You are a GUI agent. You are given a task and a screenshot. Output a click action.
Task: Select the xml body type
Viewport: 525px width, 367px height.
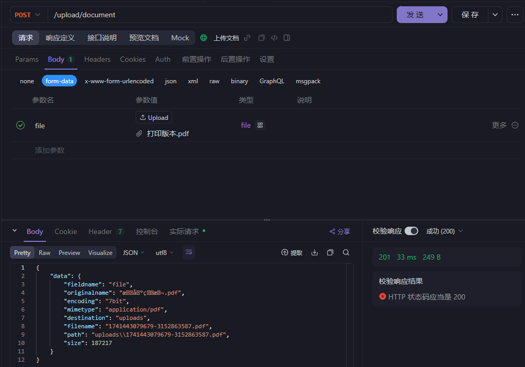click(193, 81)
